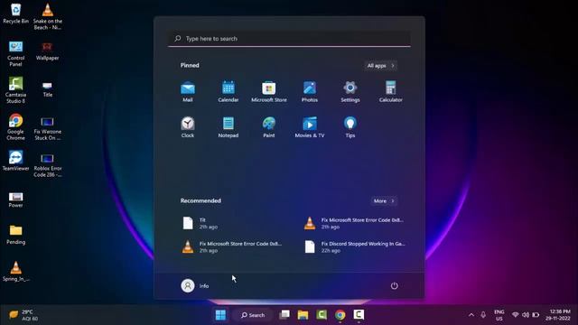
Task: Open the Paint app
Action: point(269,127)
